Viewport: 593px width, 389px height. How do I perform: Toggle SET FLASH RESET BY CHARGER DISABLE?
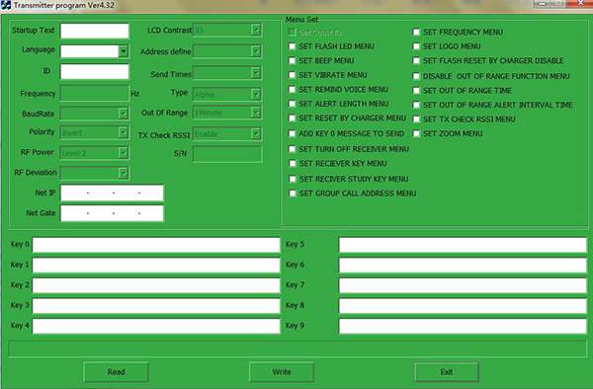pos(416,61)
